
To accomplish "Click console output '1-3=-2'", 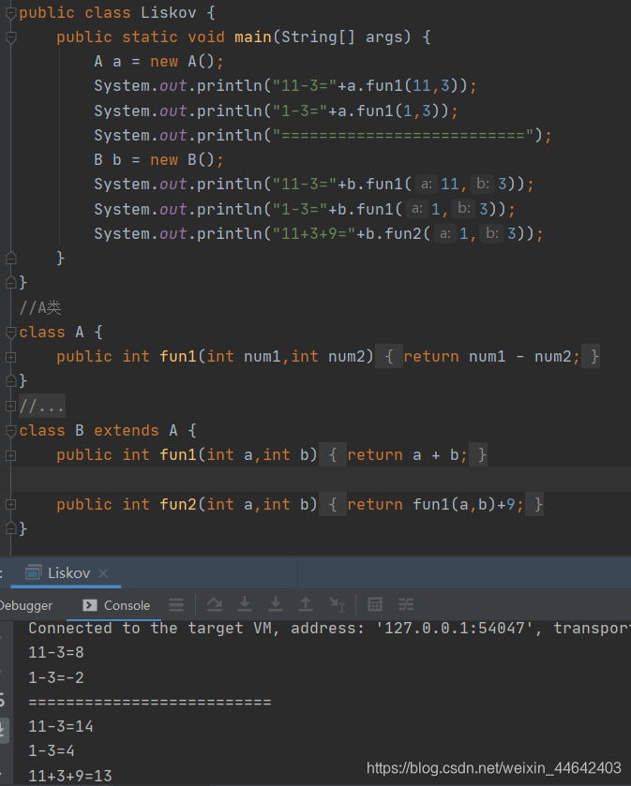I will click(56, 677).
